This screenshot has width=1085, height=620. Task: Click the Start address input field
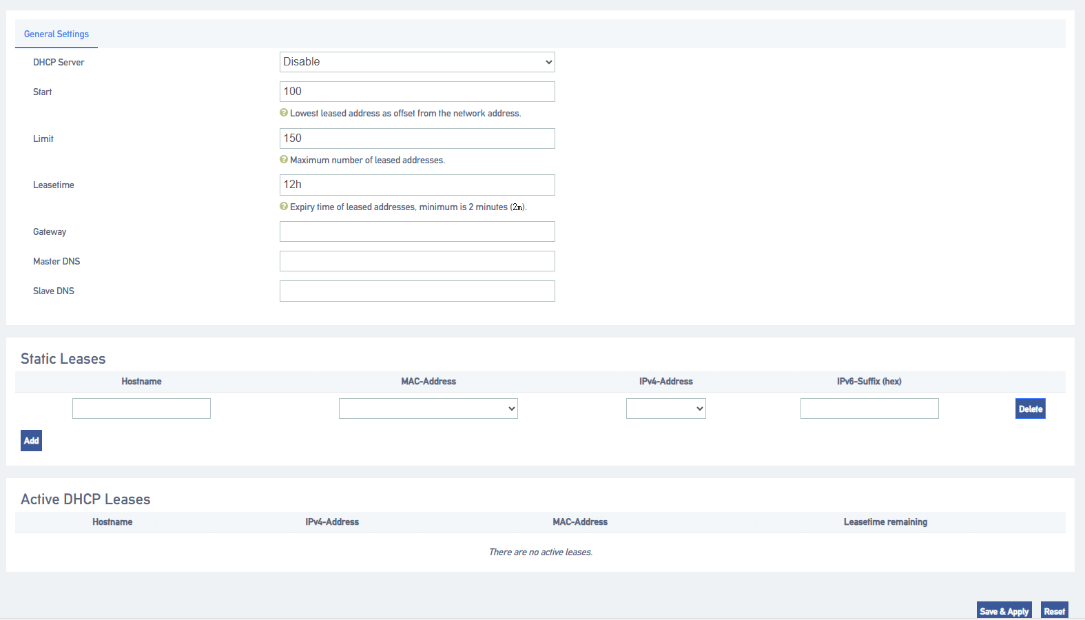[417, 92]
